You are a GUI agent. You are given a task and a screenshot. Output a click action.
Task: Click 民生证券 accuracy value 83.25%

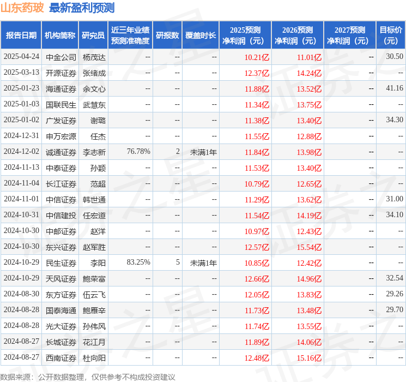click(138, 262)
